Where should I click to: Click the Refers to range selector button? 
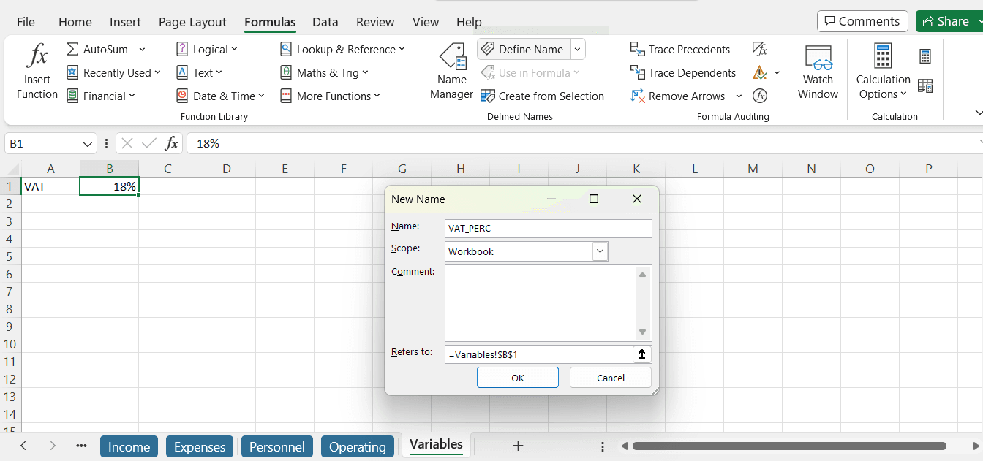coord(641,354)
